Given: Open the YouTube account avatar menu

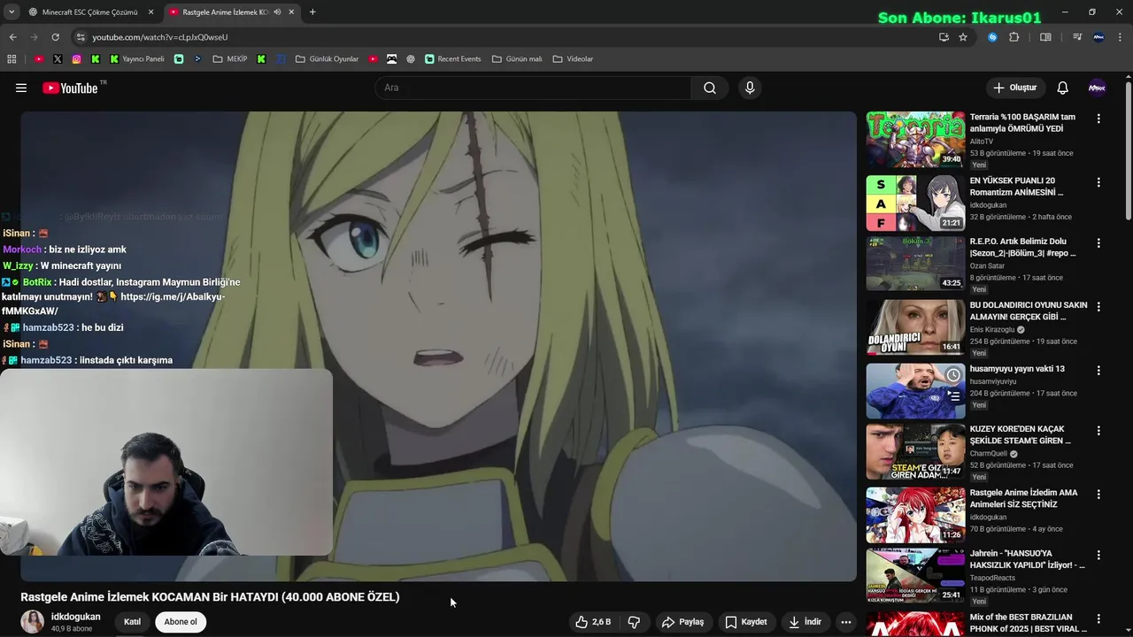Looking at the screenshot, I should point(1097,88).
